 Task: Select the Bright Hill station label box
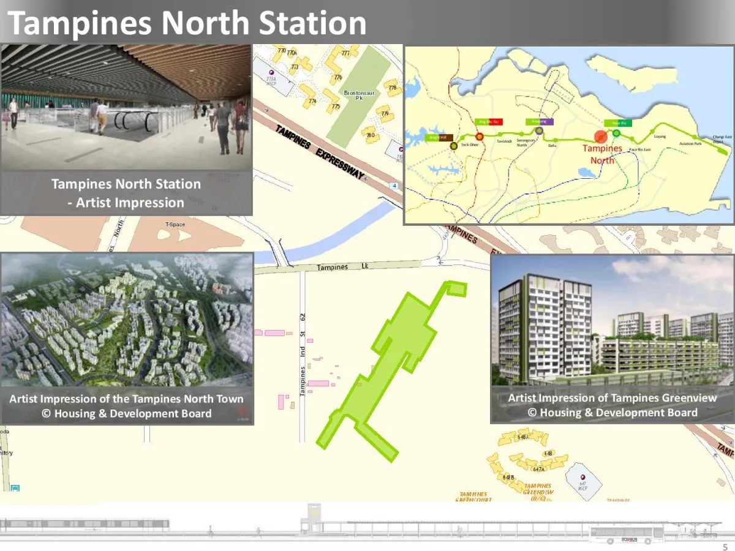pyautogui.click(x=440, y=138)
